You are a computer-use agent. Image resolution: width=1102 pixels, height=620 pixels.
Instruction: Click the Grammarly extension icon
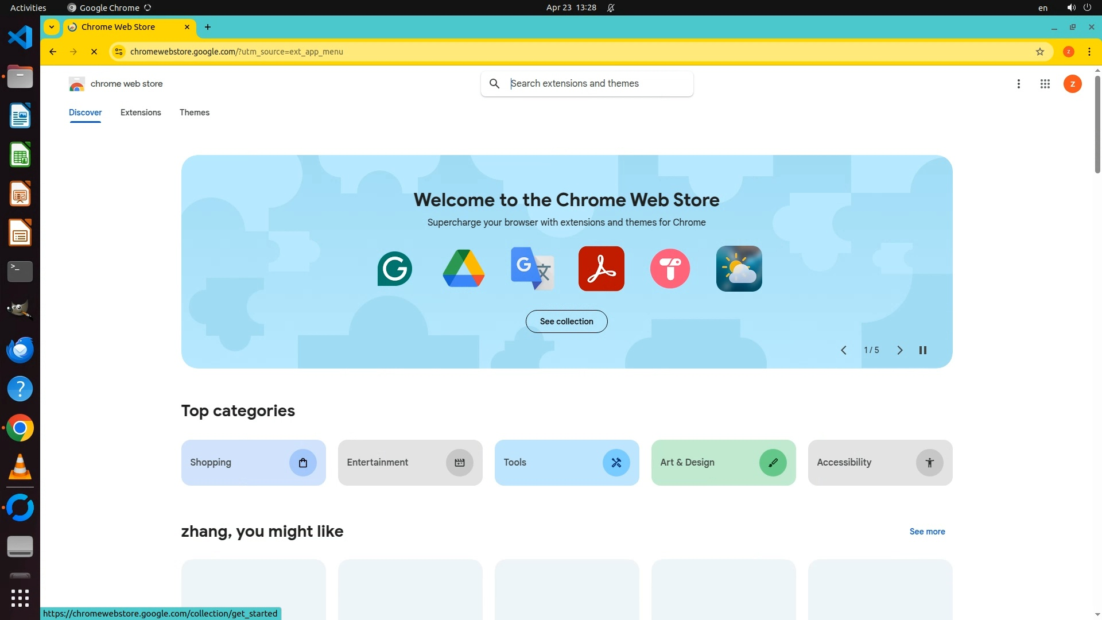click(x=395, y=269)
